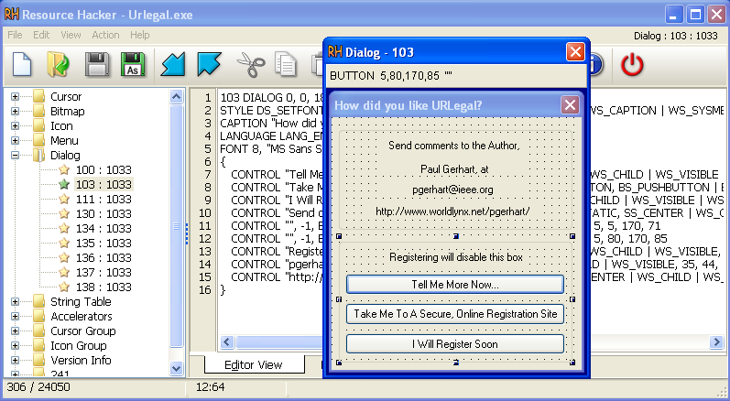Select the star icon of dialog 100 : 1033
The image size is (730, 401).
point(64,169)
